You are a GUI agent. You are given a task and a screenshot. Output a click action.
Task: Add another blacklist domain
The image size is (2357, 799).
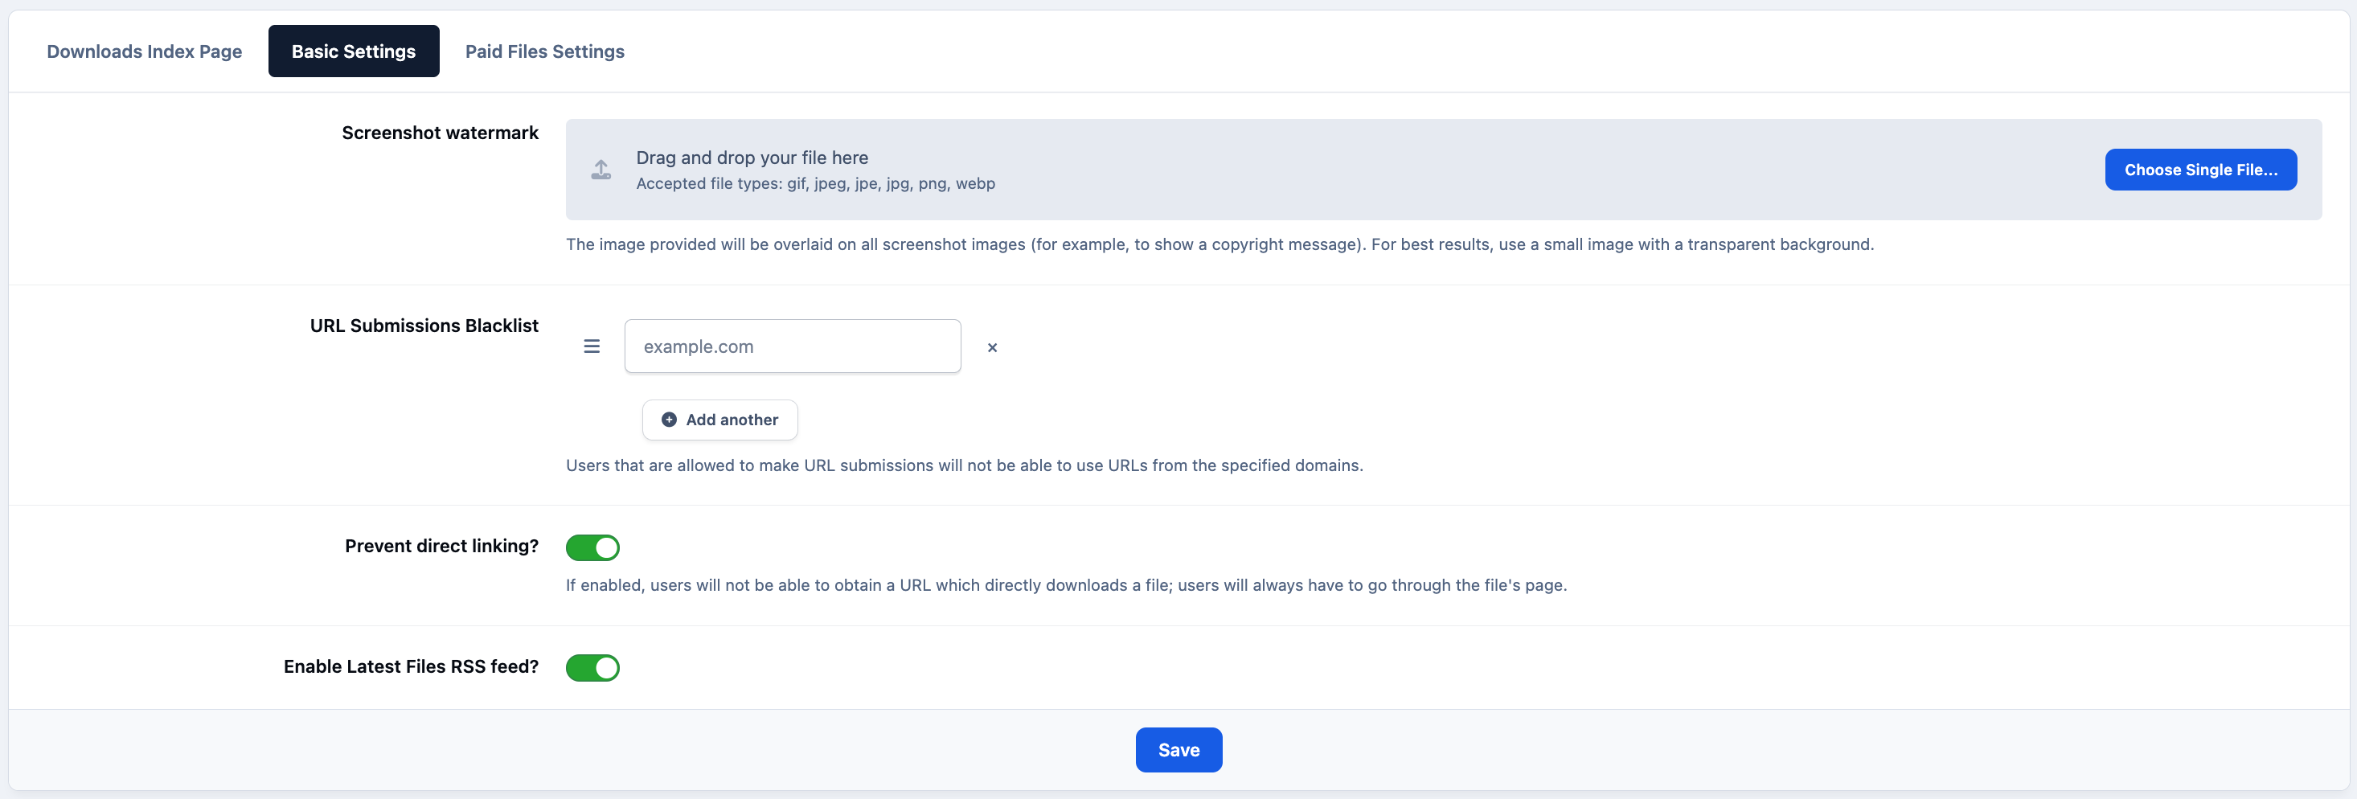coord(719,419)
